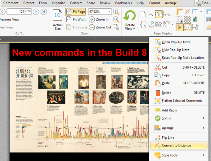Toggle show gaps between pages icon
211x161 pixels.
point(143,24)
